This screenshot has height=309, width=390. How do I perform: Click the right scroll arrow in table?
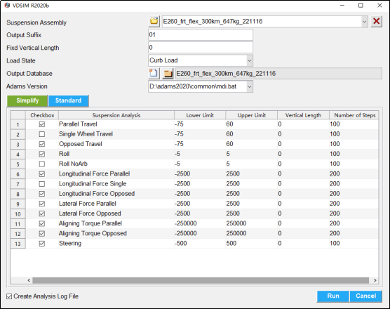[x=375, y=280]
